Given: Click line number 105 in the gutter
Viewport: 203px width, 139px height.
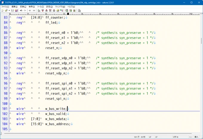Looking at the screenshot, I should [5, 129].
